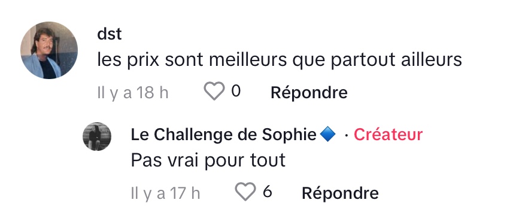Open dst's profile picture
Image resolution: width=522 pixels, height=218 pixels.
49,50
